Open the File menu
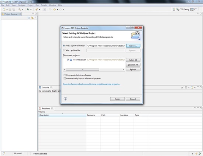 3,5
